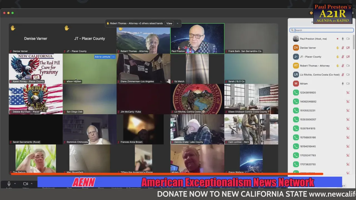This screenshot has width=356, height=200.
Task: Toggle Robert Thomas - Attorney muted mic icon
Action: pos(343,66)
